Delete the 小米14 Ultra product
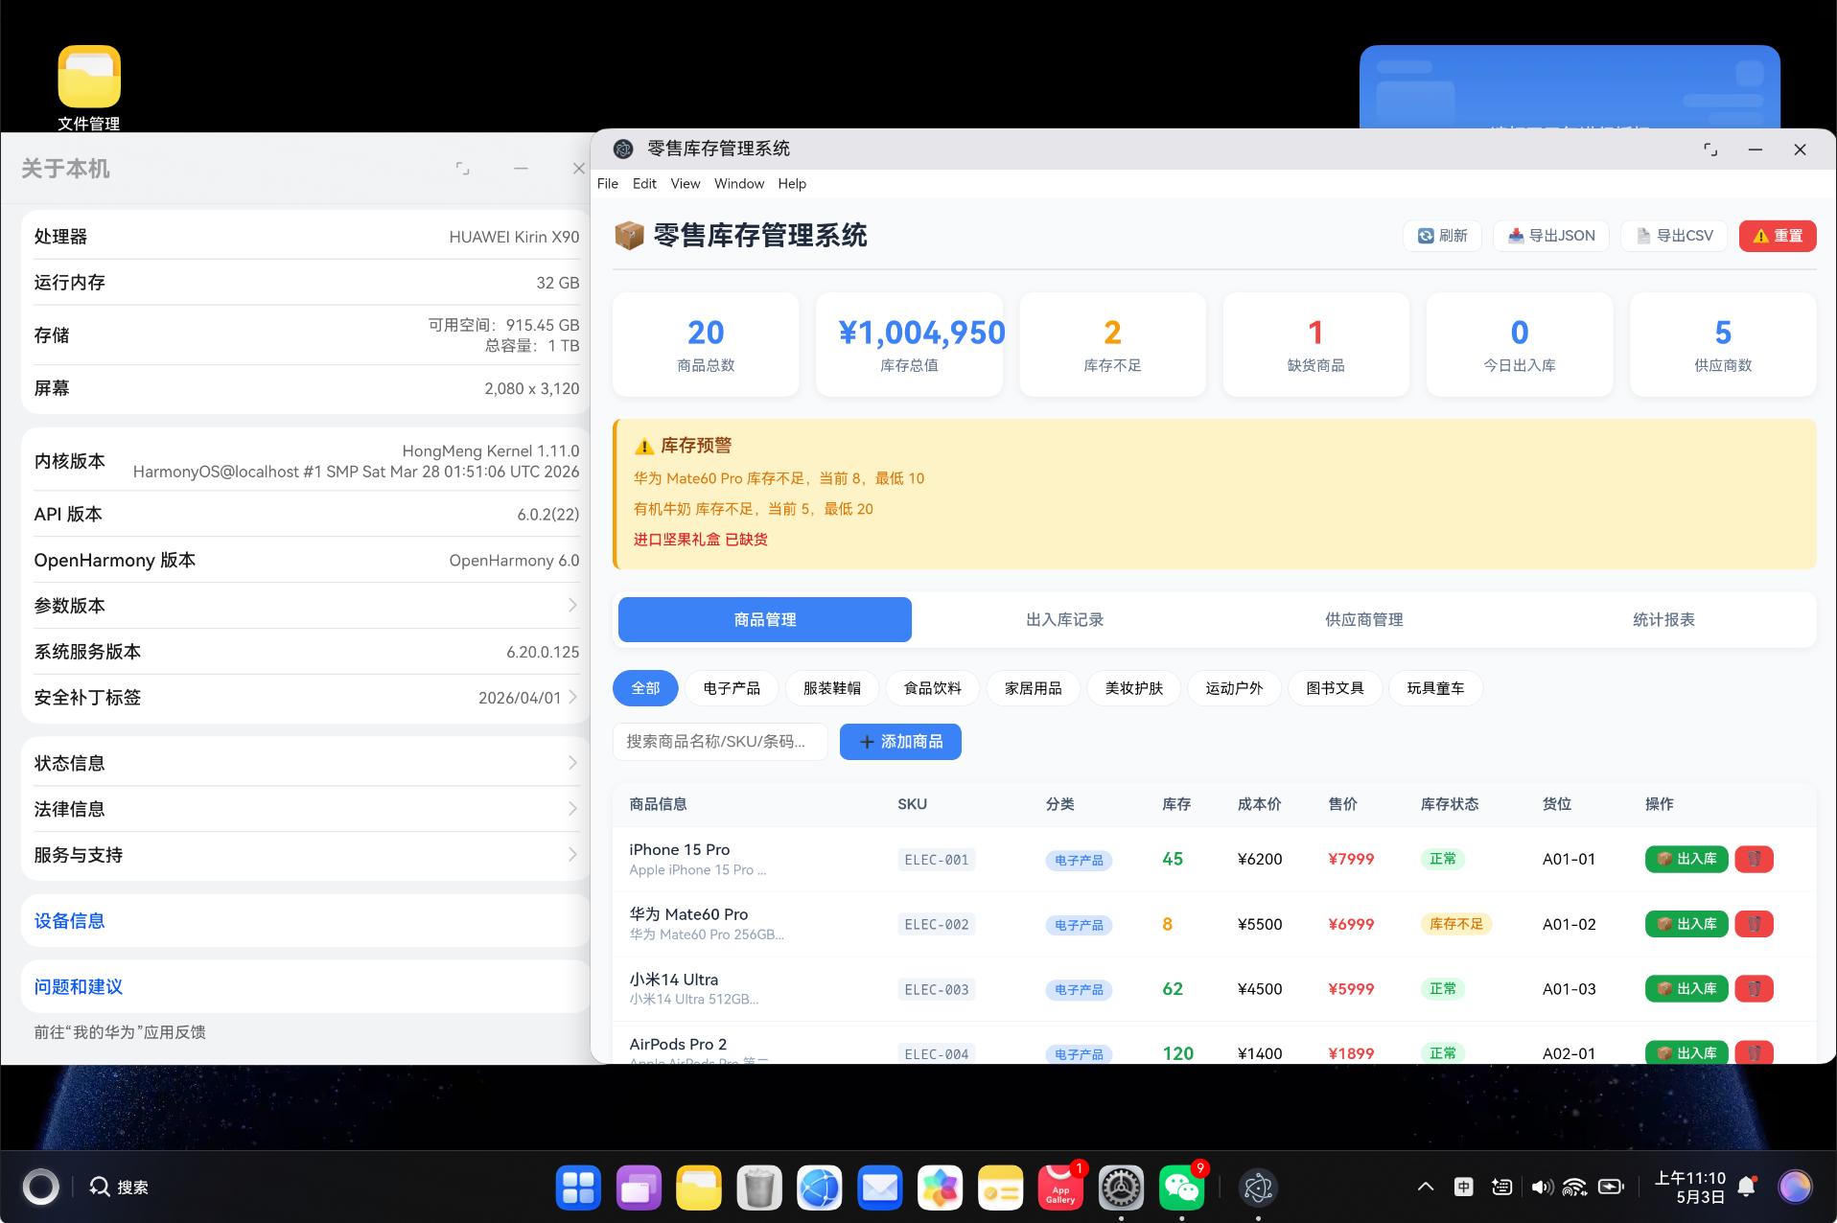 click(x=1755, y=988)
